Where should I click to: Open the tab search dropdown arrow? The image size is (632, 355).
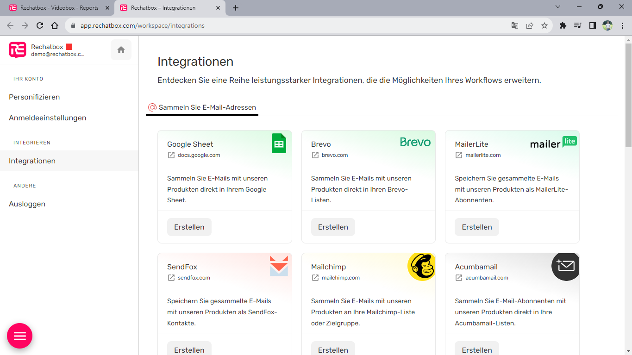click(x=558, y=7)
